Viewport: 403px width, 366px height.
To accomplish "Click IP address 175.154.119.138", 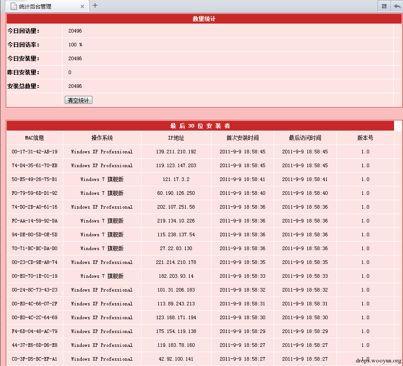I will click(x=176, y=332).
